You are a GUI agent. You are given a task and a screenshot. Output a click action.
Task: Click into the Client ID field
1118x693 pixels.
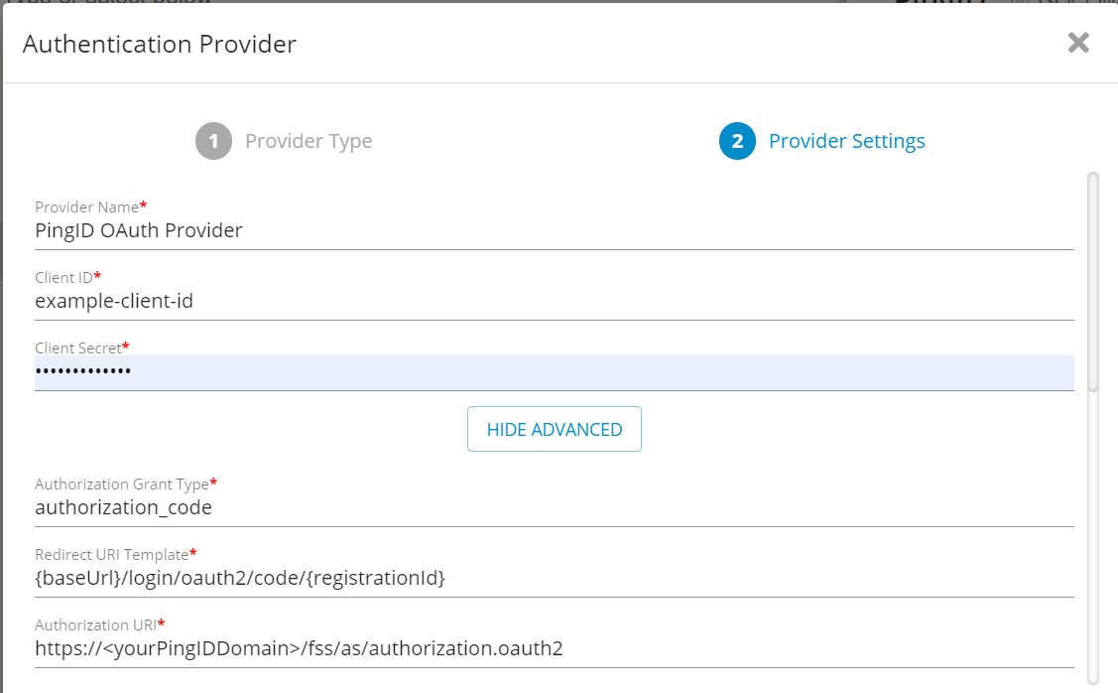[554, 300]
